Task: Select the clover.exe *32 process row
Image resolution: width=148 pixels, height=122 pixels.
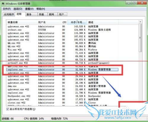Action: [62, 103]
